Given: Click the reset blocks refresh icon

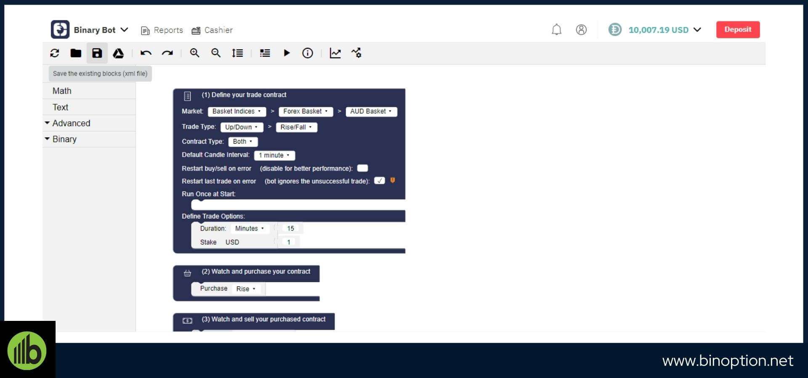Looking at the screenshot, I should point(55,53).
